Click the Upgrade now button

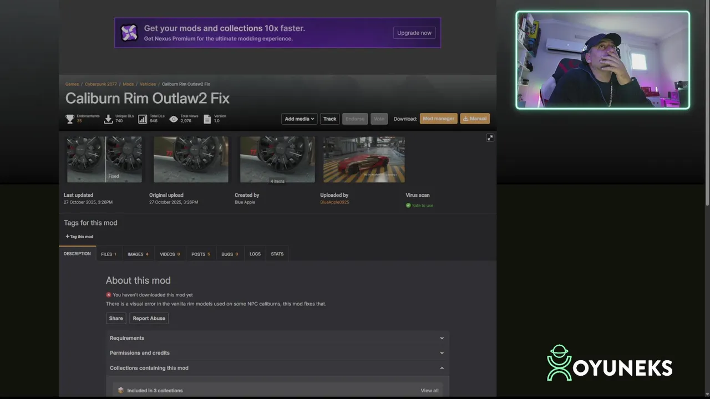[414, 33]
